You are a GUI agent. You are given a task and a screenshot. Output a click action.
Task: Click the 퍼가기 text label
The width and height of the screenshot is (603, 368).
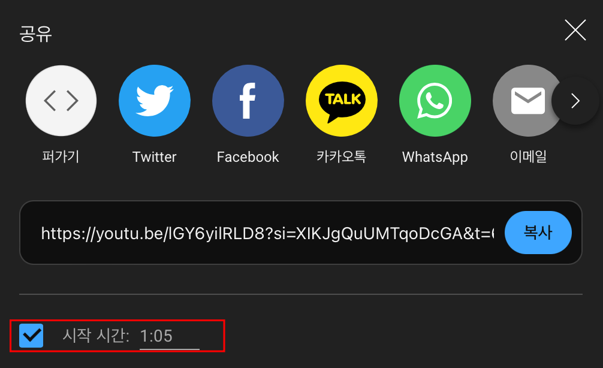[x=61, y=157]
